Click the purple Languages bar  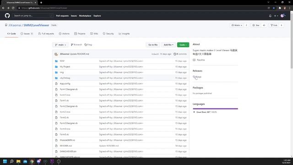pyautogui.click(x=215, y=109)
